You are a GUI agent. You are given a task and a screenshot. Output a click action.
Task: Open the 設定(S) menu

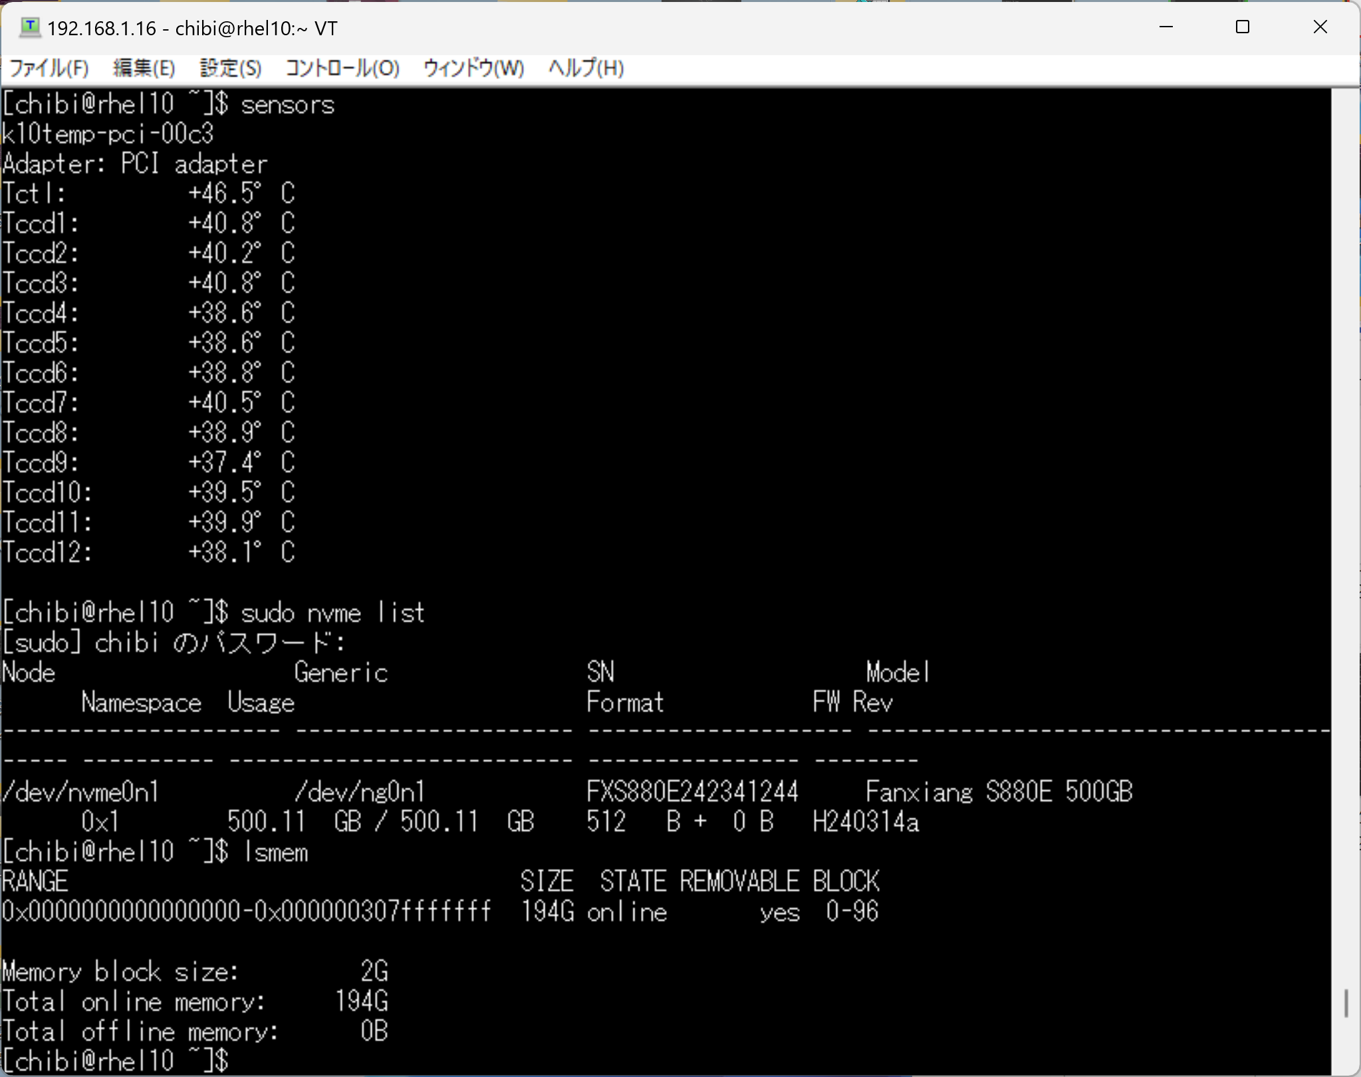point(230,68)
